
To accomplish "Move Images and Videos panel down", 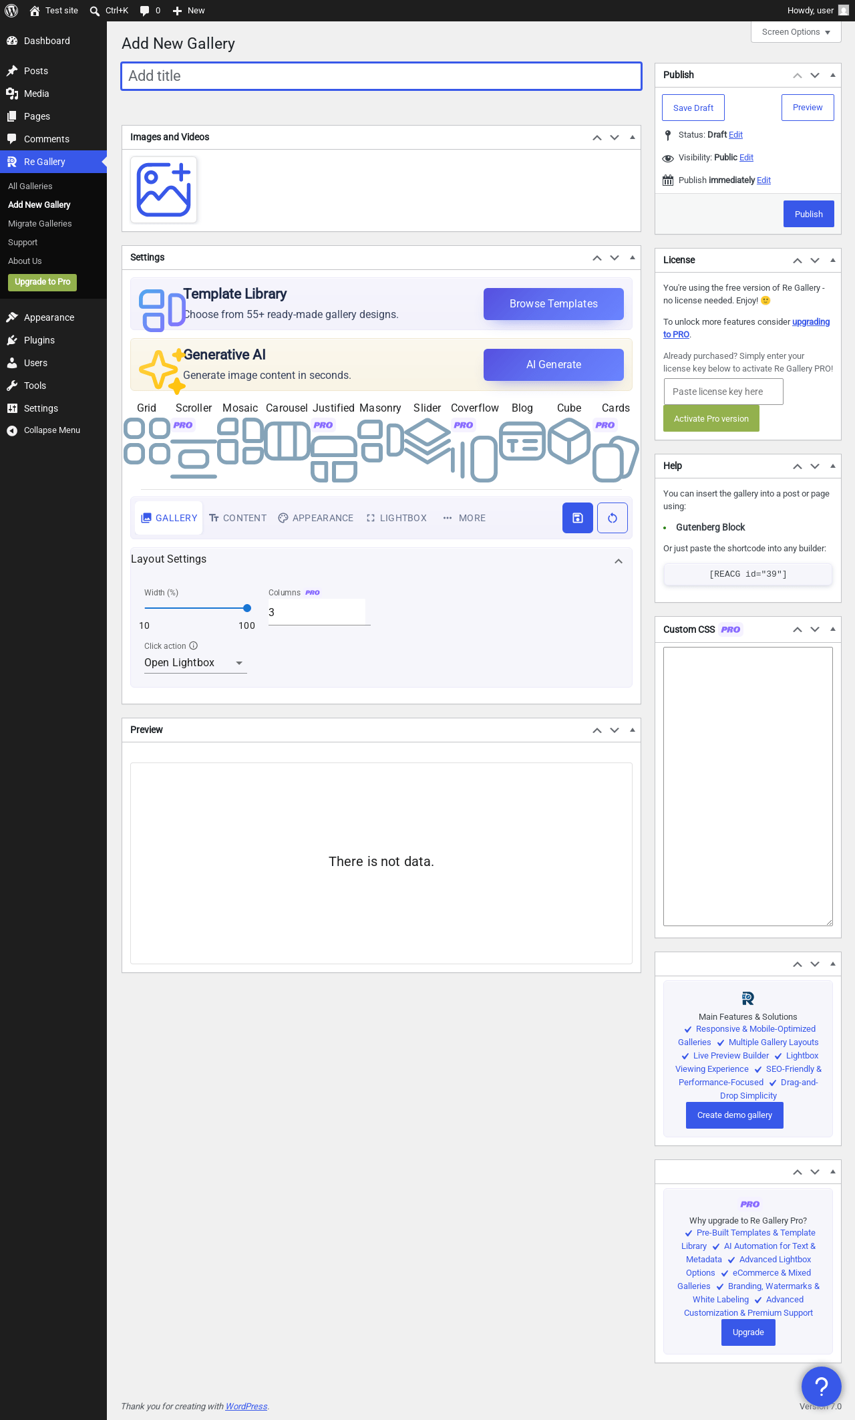I will point(615,138).
